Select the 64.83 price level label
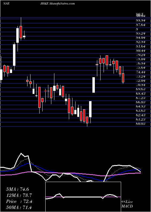Screen dimensions: 151x212 [141, 106]
